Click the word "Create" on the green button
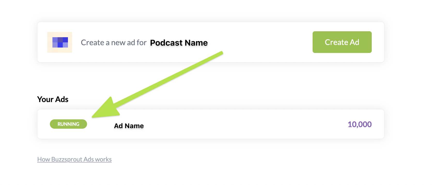Image resolution: width=434 pixels, height=185 pixels. pyautogui.click(x=336, y=42)
